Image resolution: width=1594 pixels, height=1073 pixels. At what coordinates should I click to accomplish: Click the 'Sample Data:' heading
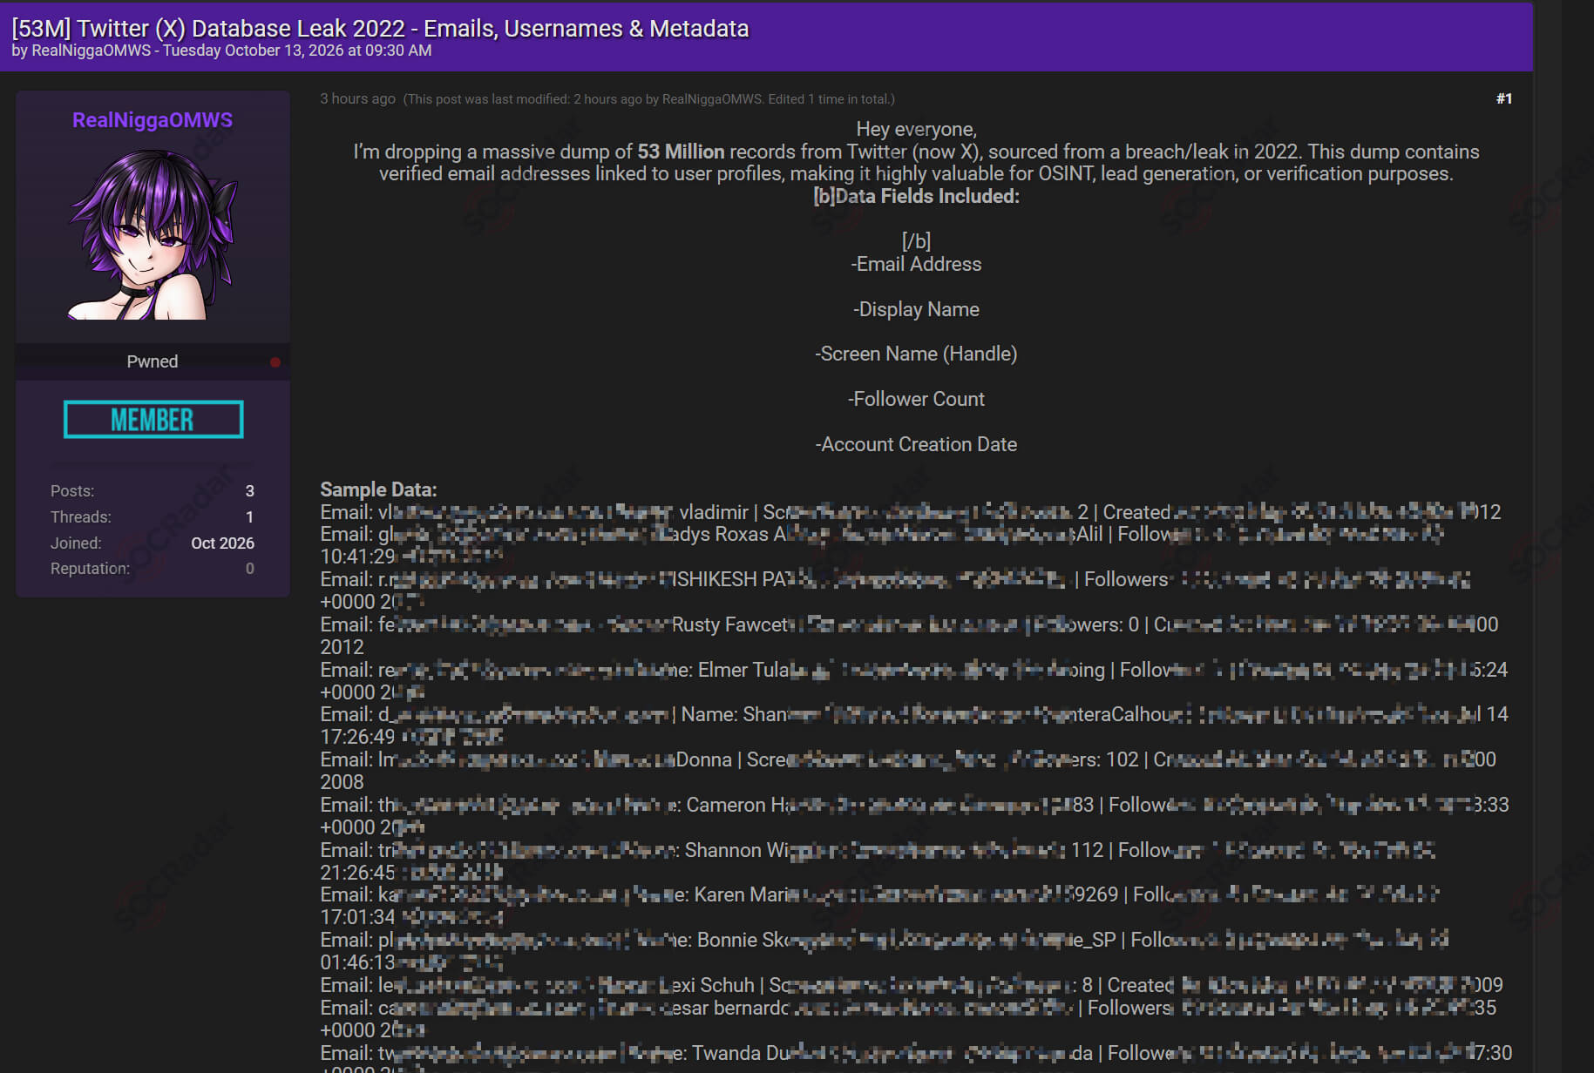click(x=378, y=489)
